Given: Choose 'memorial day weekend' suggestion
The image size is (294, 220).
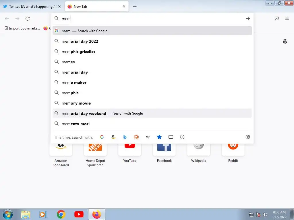Looking at the screenshot, I should (152, 113).
